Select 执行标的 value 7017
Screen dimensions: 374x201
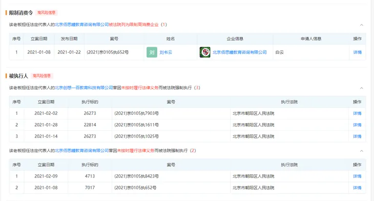click(x=90, y=188)
